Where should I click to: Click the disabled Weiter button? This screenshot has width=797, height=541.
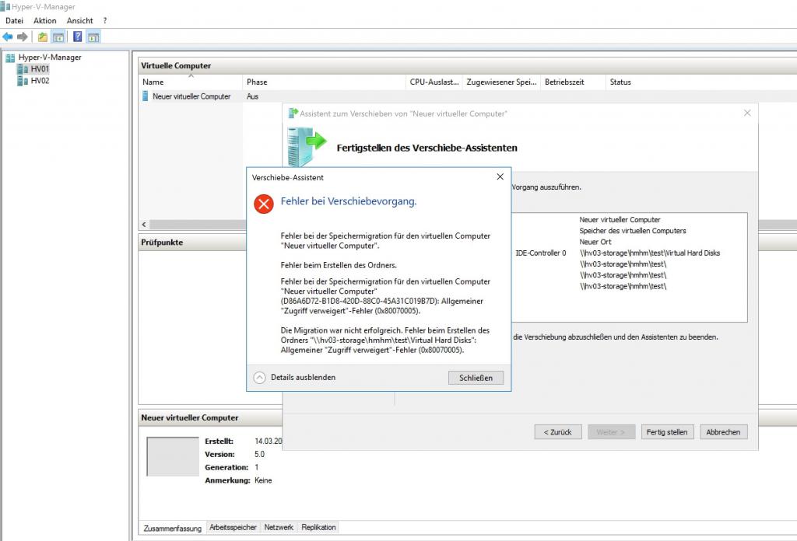point(612,432)
